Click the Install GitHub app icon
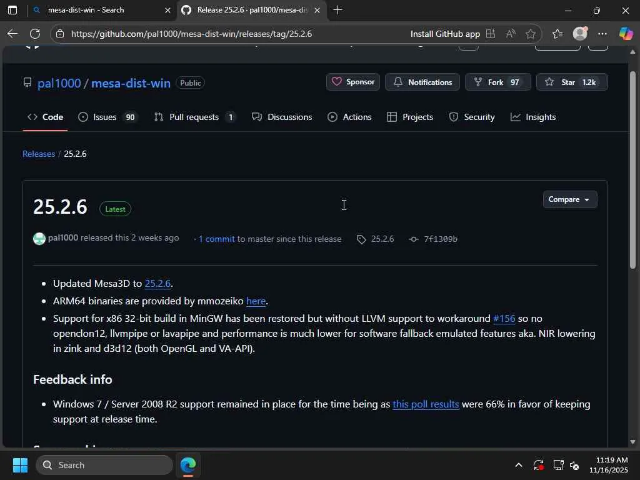 491,34
